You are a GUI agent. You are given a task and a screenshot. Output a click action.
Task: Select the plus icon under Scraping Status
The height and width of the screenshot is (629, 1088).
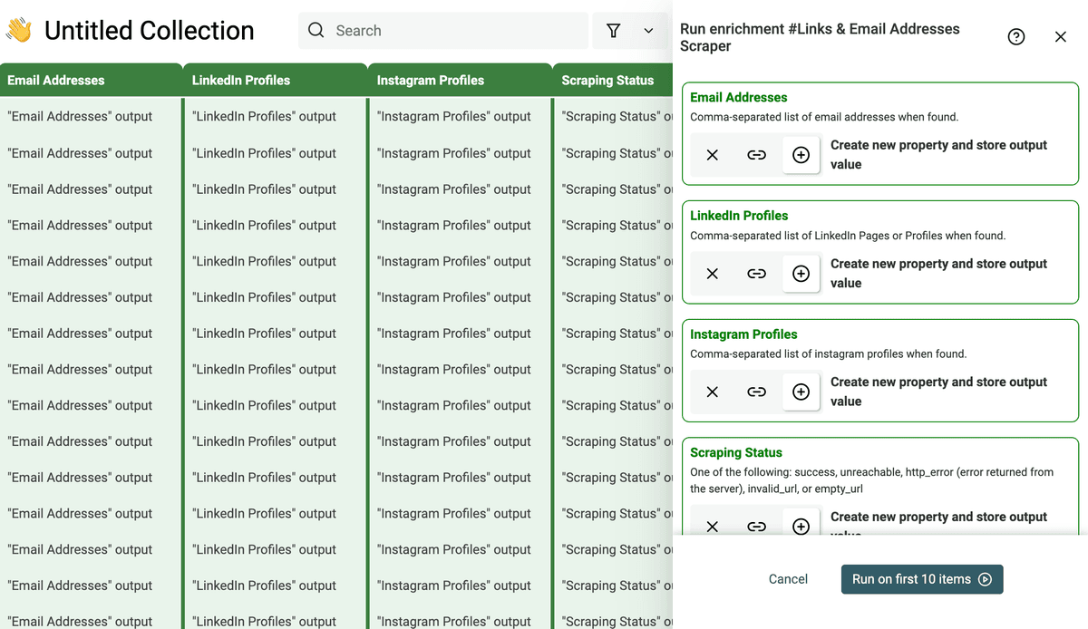[x=801, y=527]
